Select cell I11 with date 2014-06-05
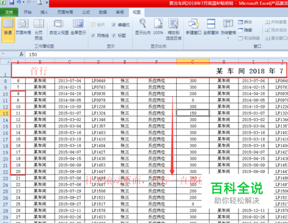This screenshot has height=223, width=288. coord(253,100)
